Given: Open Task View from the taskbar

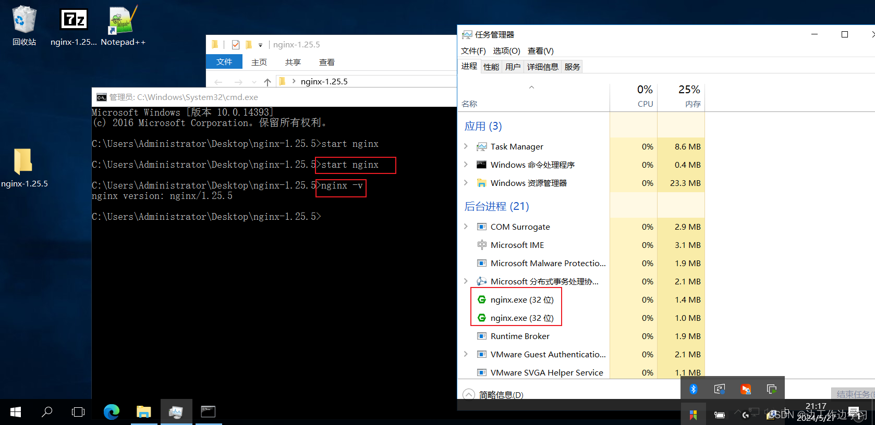Looking at the screenshot, I should pyautogui.click(x=78, y=412).
